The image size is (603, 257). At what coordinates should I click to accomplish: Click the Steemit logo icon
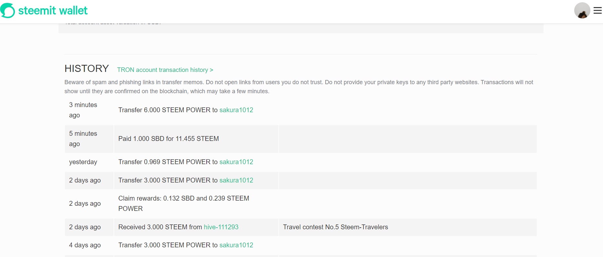(x=7, y=11)
